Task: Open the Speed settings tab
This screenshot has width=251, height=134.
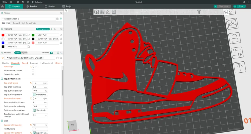Action: 25,63
